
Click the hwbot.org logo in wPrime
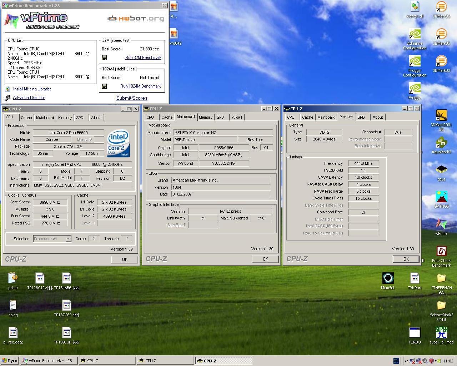(136, 19)
